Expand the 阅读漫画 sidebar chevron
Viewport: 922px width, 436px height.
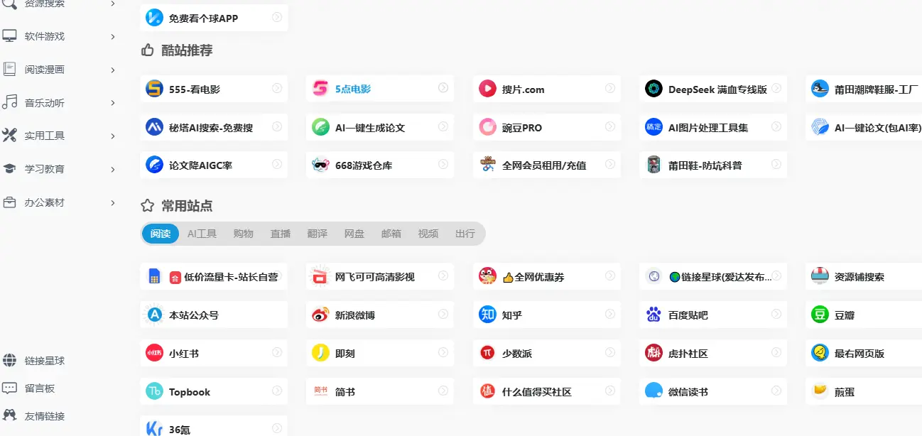113,70
